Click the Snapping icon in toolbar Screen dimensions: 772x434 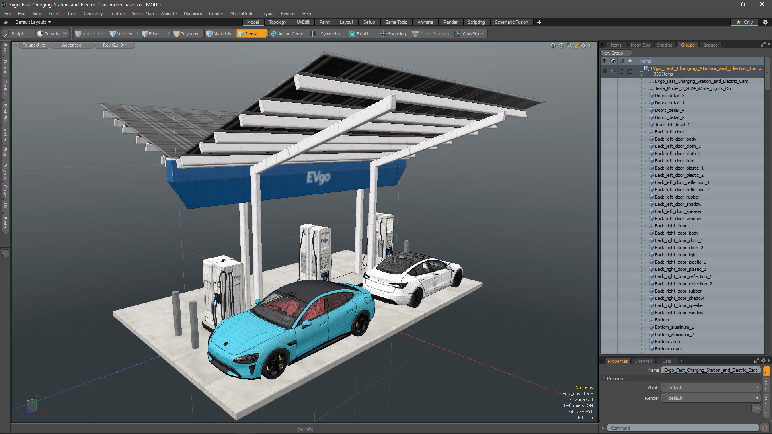(x=383, y=34)
